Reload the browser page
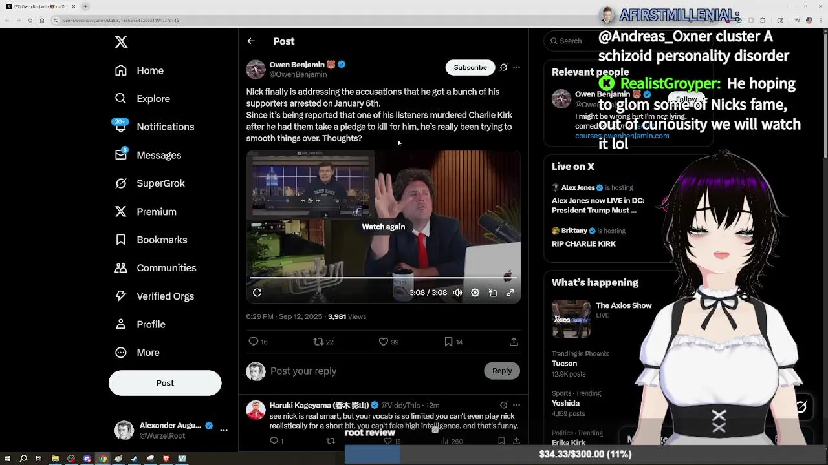Viewport: 828px width, 465px height. [30, 20]
